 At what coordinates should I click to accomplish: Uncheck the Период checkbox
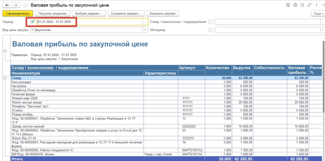point(33,22)
